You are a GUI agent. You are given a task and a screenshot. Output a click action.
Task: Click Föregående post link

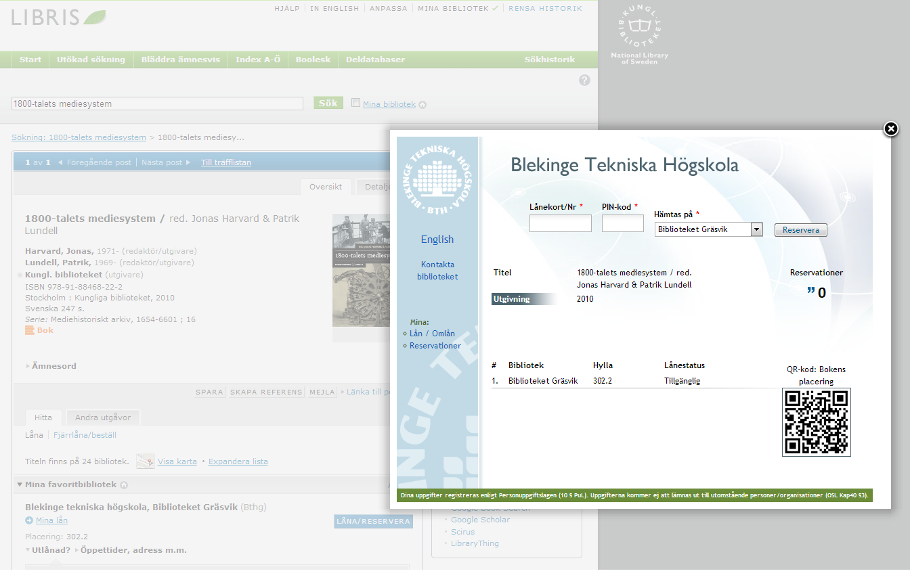(99, 162)
